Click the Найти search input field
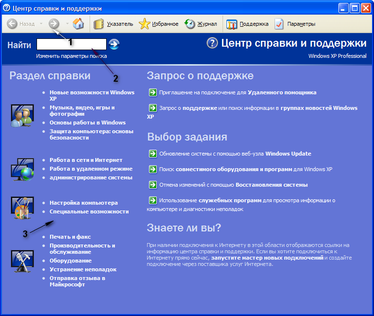This screenshot has height=316, width=374. click(72, 44)
